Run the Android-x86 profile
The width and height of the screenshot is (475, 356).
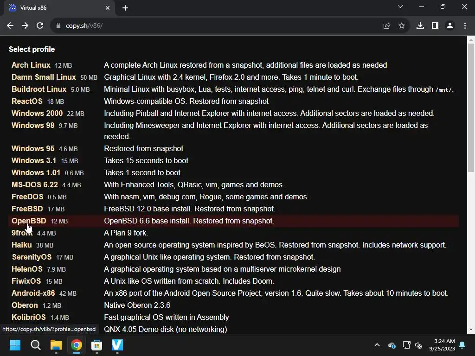33,293
